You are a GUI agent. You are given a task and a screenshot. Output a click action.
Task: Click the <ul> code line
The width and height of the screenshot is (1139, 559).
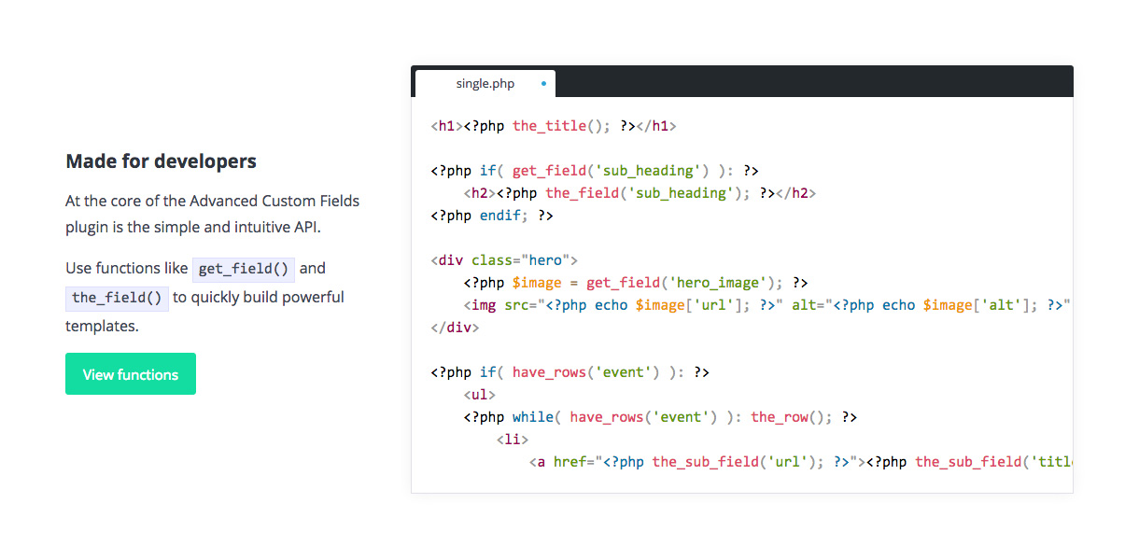480,395
